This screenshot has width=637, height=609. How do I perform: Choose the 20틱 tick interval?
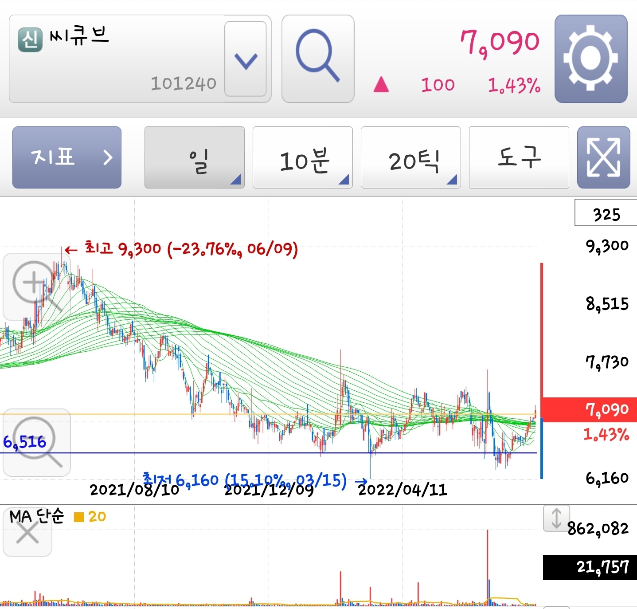point(411,157)
